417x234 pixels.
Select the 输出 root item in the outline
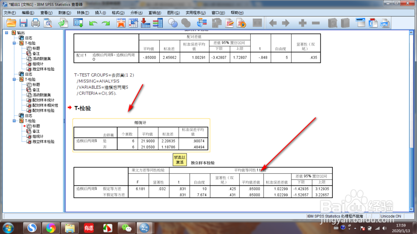pyautogui.click(x=21, y=32)
